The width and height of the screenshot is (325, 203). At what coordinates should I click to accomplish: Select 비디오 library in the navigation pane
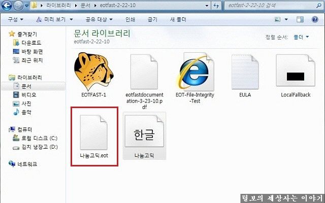click(x=29, y=95)
